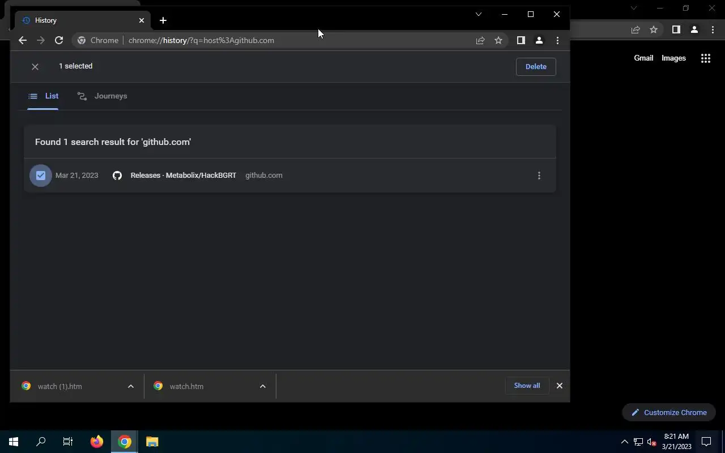Go back with the browser back arrow

point(23,40)
